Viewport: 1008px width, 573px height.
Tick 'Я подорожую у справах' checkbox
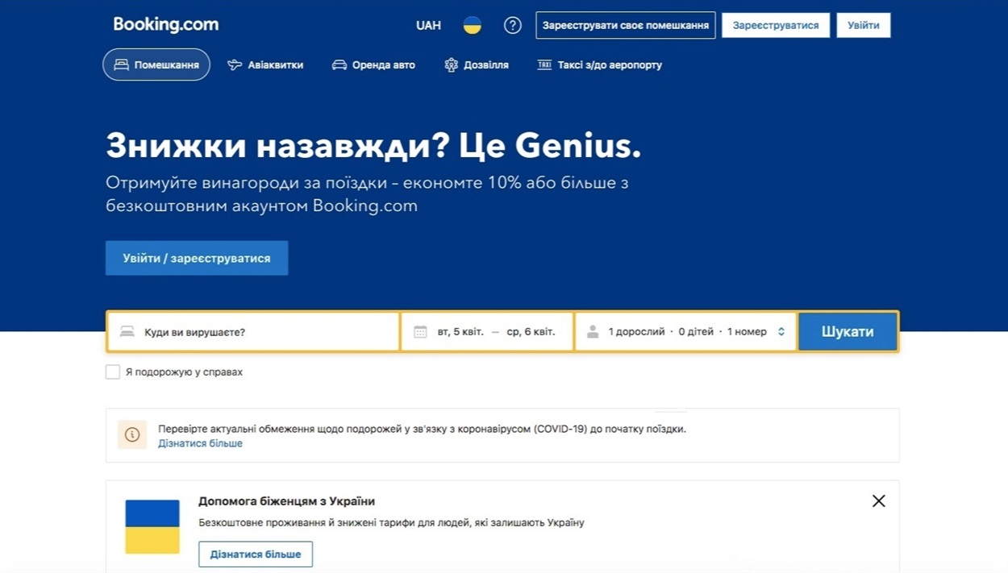[113, 372]
